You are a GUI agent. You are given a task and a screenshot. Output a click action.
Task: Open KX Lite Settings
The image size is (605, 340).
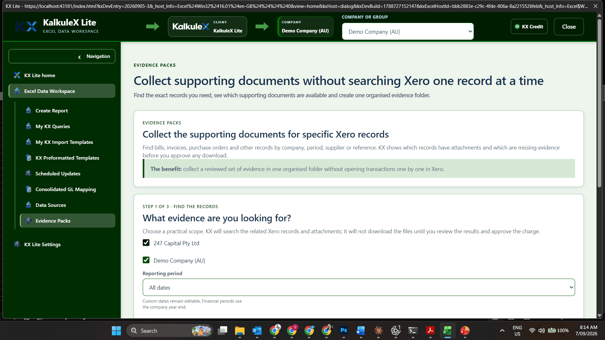coord(42,244)
